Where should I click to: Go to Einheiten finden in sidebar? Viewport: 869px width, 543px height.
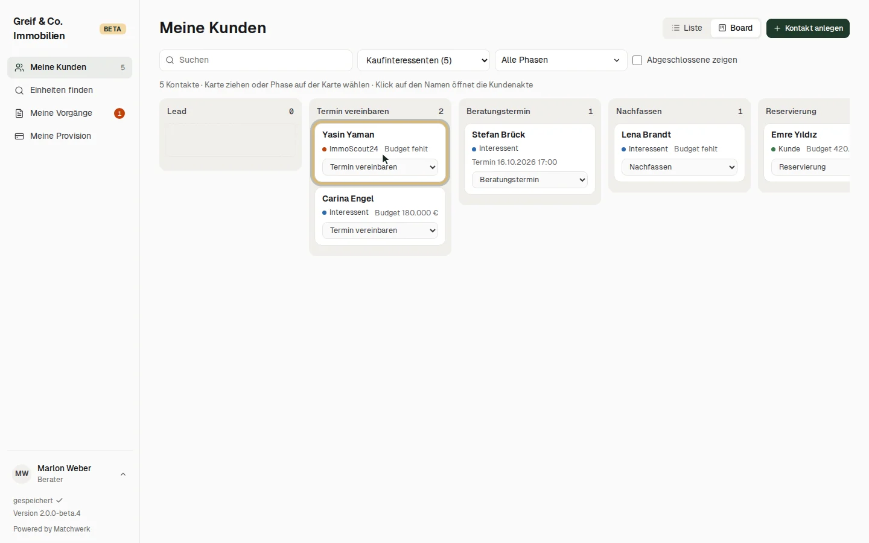(69, 91)
